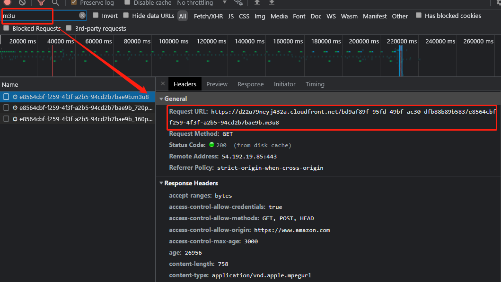Import HAR file upload icon
The image size is (501, 282).
coord(257,2)
